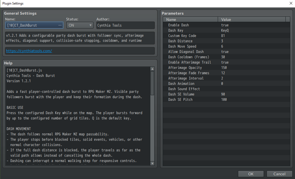This screenshot has height=179, width=295.
Task: Select the Allow Diagonal Dash parameter
Action: (x=226, y=52)
